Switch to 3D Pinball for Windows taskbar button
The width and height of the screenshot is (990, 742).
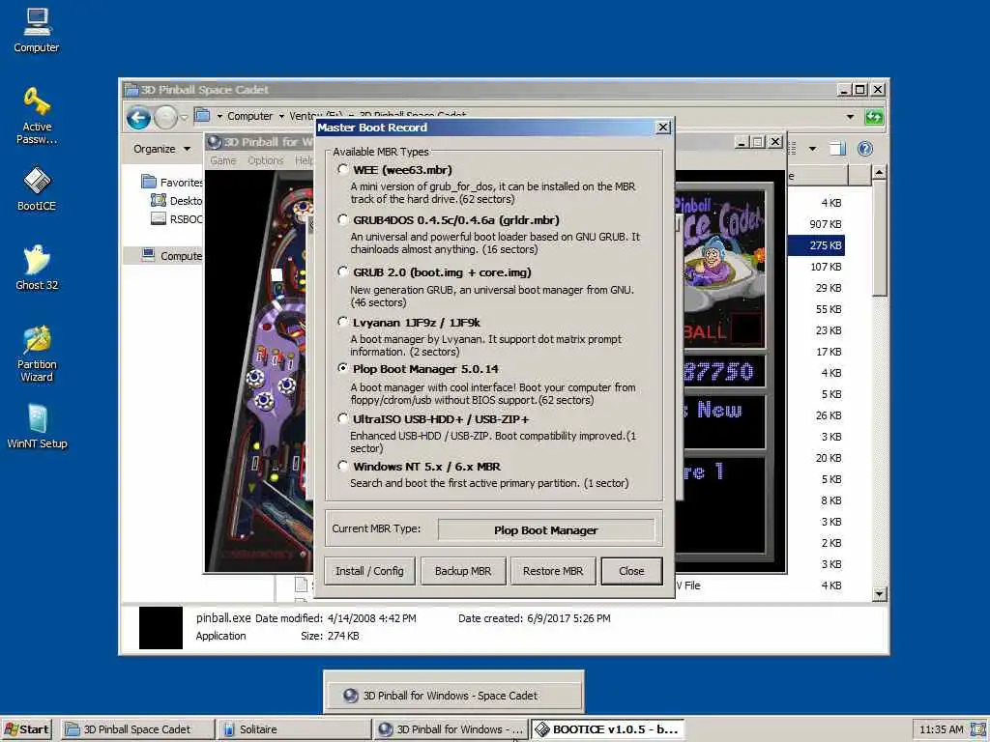(x=451, y=729)
